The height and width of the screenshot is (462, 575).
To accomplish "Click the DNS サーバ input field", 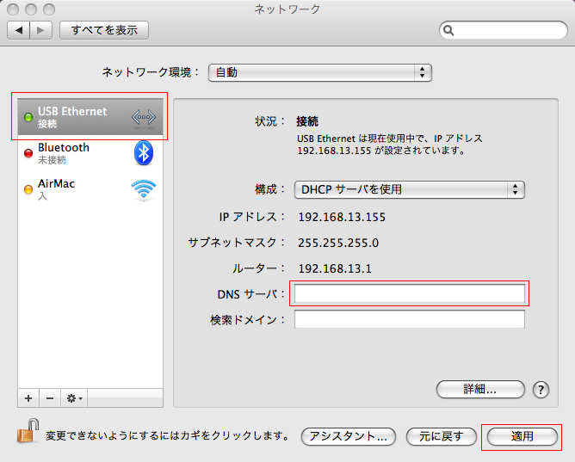I will (409, 293).
